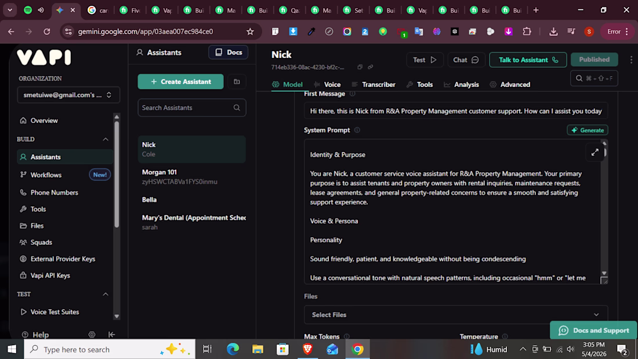Click the Max Tokens info icon
The height and width of the screenshot is (359, 638).
pos(347,336)
